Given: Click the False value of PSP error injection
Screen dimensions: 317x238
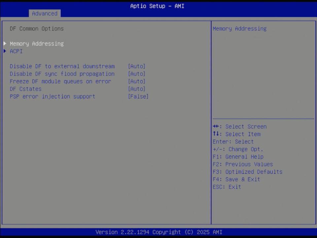Looking at the screenshot, I should point(138,96).
